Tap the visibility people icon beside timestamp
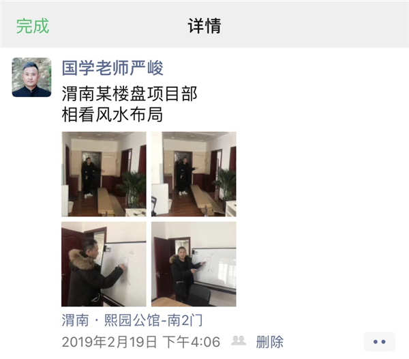 tap(239, 341)
